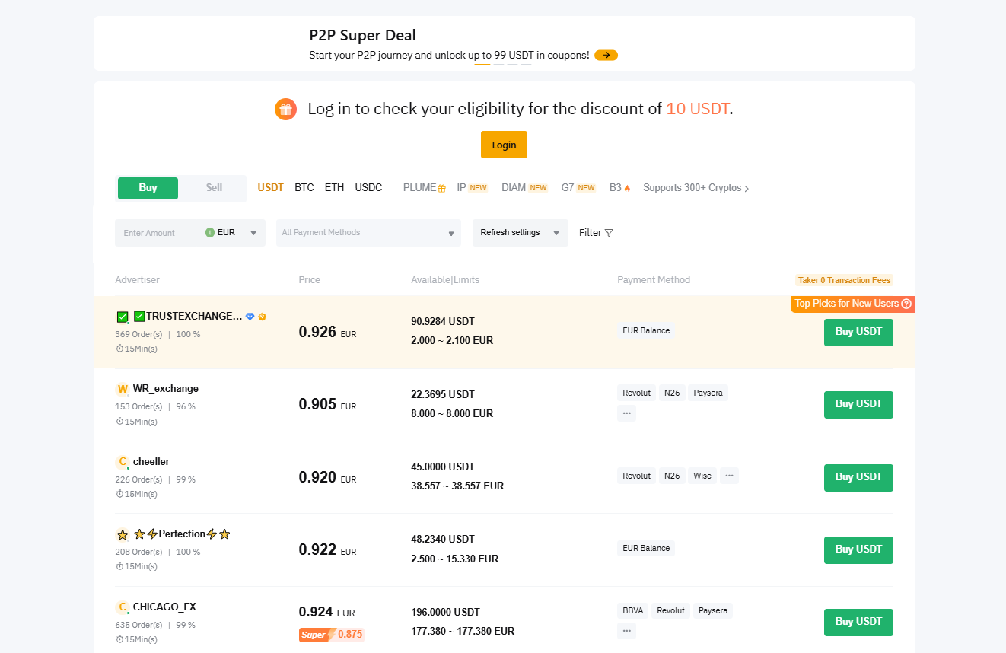This screenshot has height=653, width=1006.
Task: Open the Filter funnel icon
Action: point(609,233)
